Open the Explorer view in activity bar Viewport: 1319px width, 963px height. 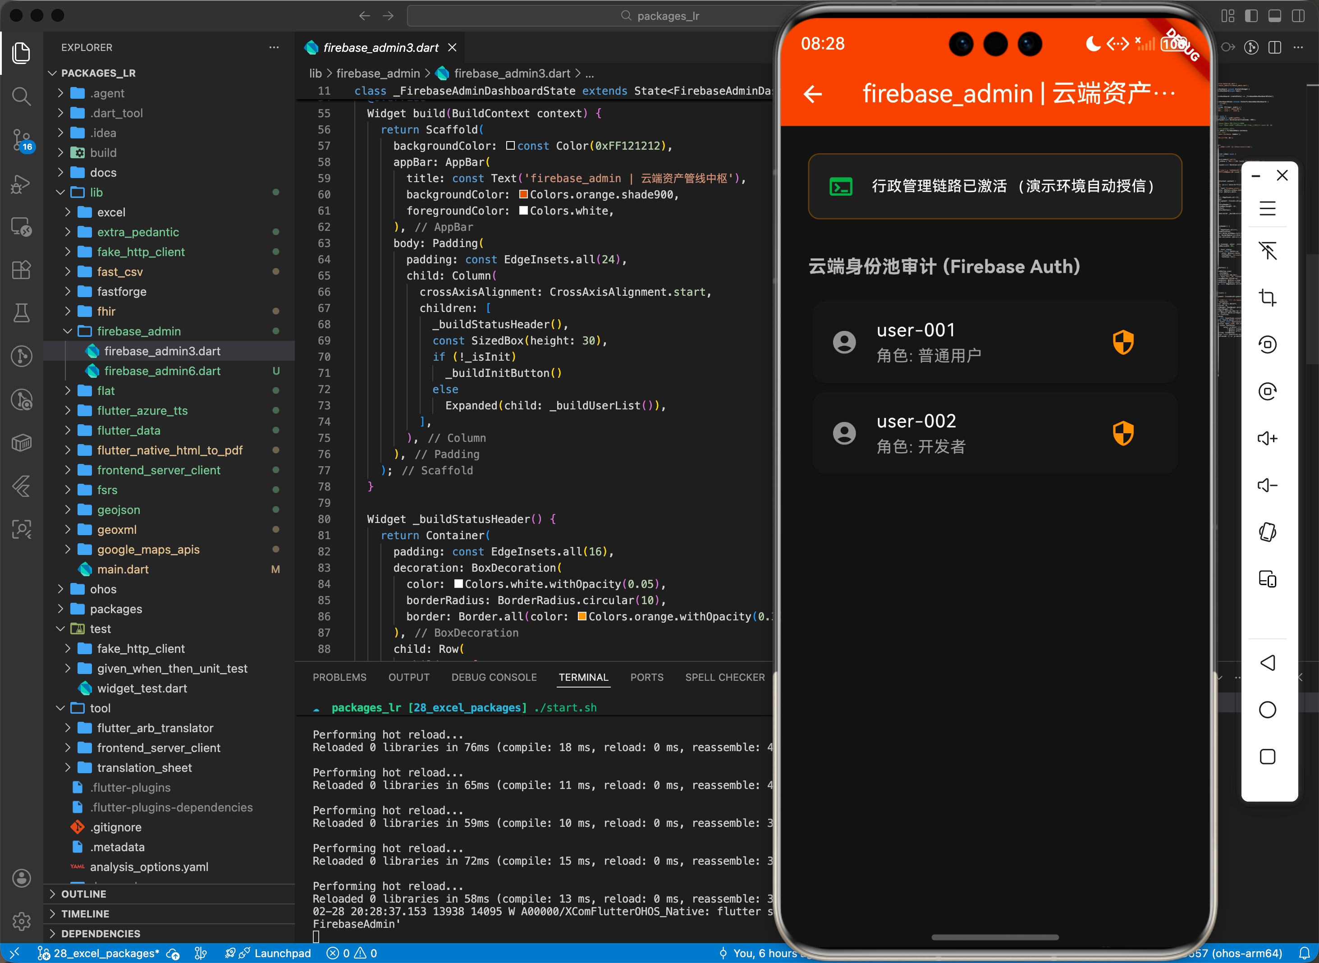point(22,53)
